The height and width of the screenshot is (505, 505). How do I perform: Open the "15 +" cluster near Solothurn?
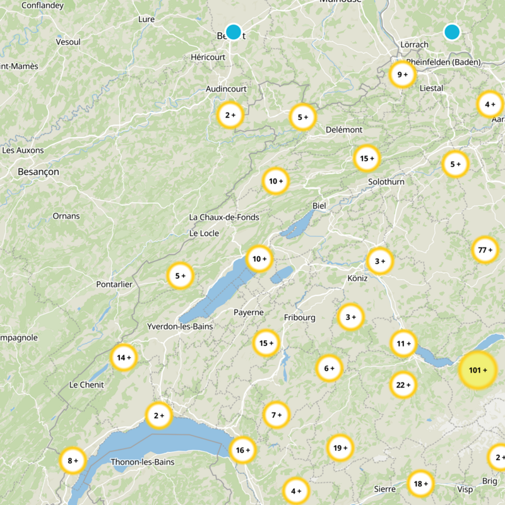click(x=366, y=157)
